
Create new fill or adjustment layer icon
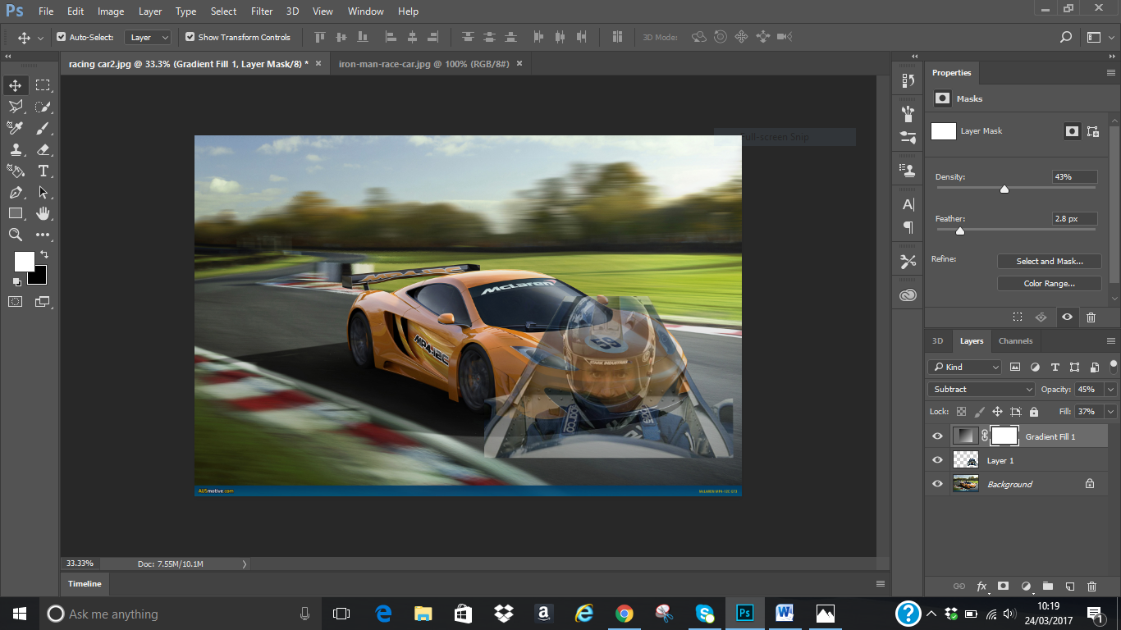coord(1025,586)
